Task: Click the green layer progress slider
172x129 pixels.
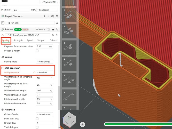Action: click(138, 124)
